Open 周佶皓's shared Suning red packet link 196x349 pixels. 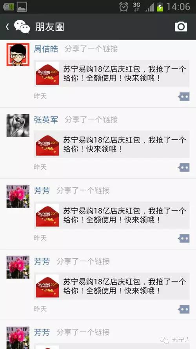(x=112, y=73)
